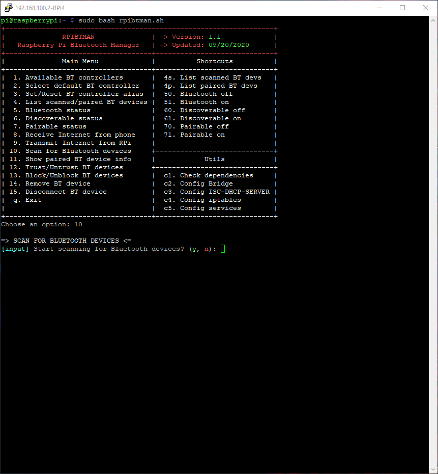This screenshot has height=474, width=438.
Task: Click 'Start scanning for Bluetooth devices?' prompt
Action: coord(109,249)
